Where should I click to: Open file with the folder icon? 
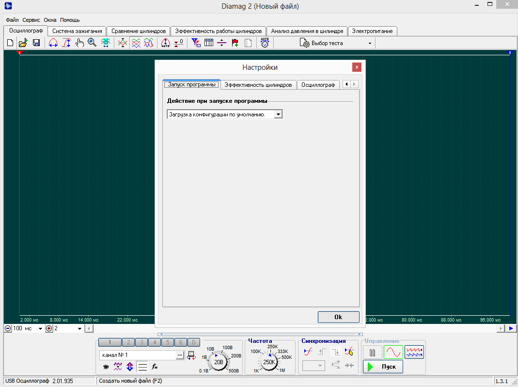click(23, 43)
